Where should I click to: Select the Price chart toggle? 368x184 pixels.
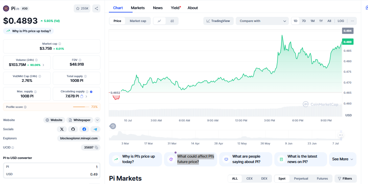(x=117, y=21)
